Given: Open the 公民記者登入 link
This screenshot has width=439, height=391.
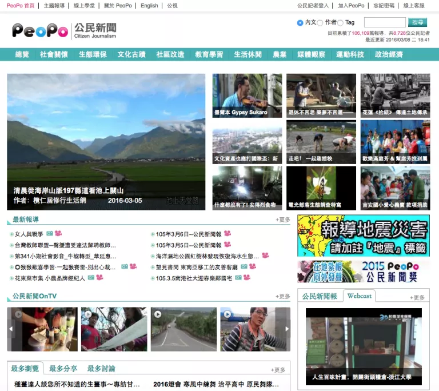Looking at the screenshot, I should 313,6.
